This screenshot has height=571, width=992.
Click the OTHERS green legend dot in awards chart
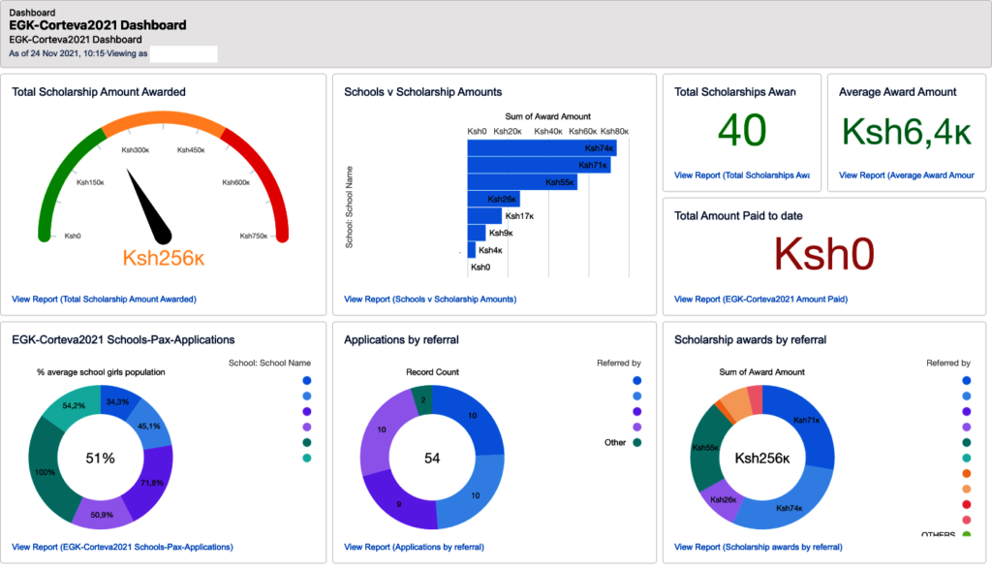[967, 534]
